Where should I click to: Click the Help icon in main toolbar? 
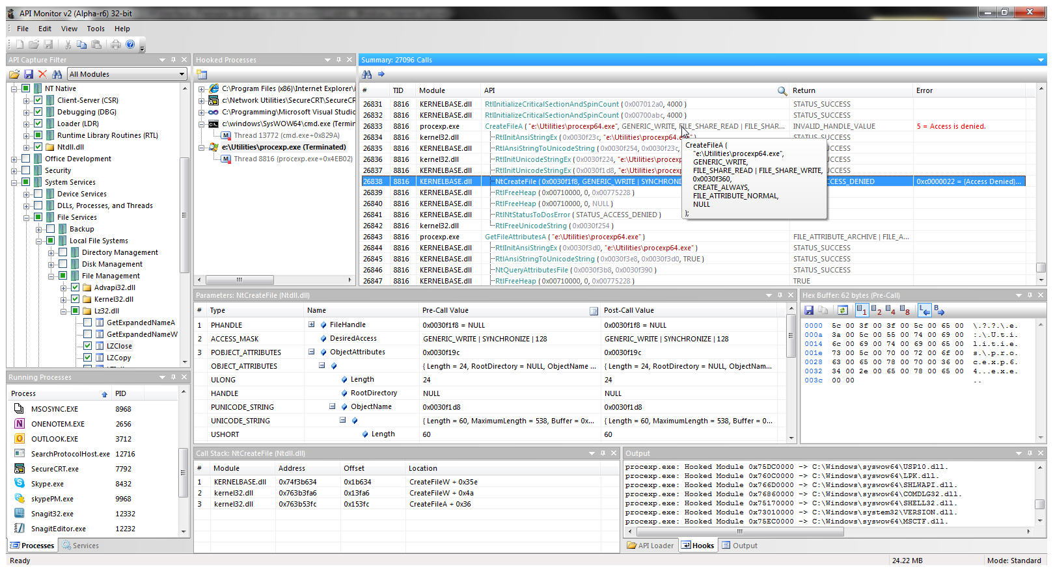tap(130, 44)
